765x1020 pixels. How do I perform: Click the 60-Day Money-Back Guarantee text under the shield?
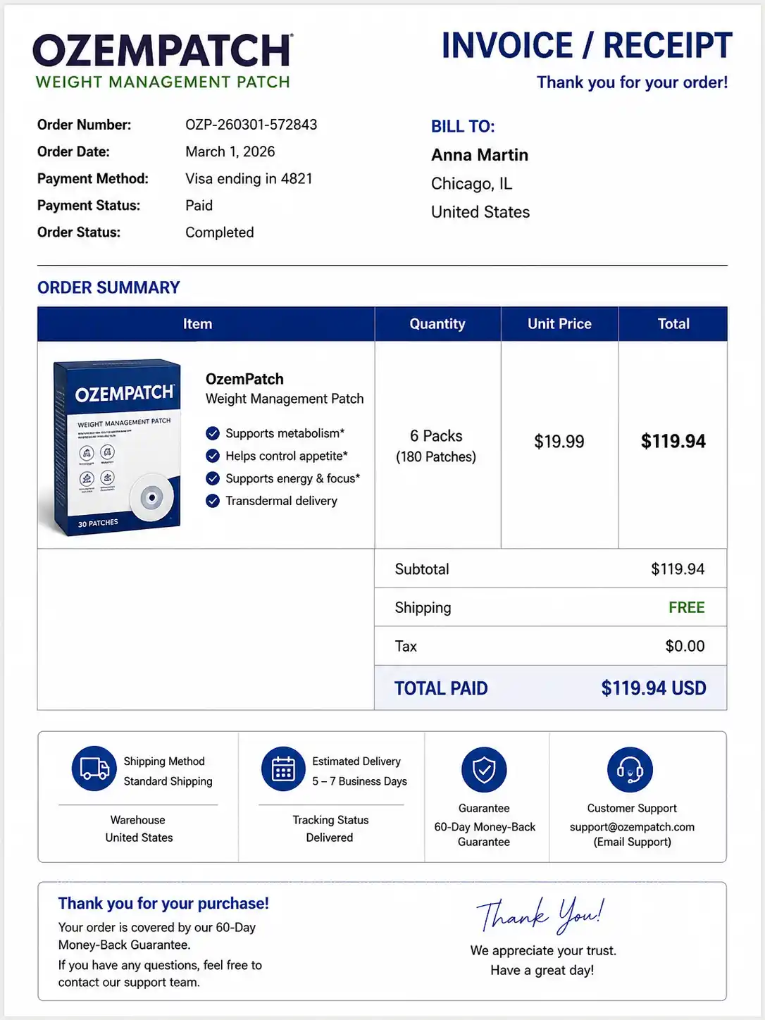click(x=485, y=834)
